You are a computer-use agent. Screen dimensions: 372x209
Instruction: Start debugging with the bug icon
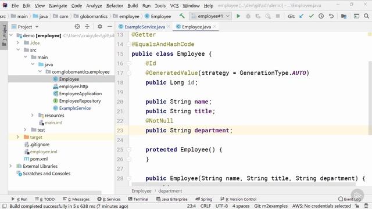(x=248, y=16)
